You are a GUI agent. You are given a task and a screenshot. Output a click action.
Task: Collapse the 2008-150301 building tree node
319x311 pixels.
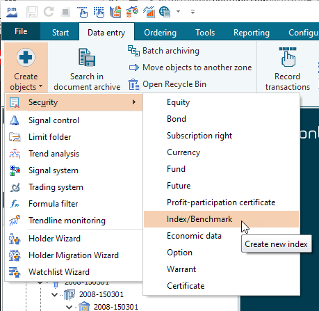click(69, 307)
